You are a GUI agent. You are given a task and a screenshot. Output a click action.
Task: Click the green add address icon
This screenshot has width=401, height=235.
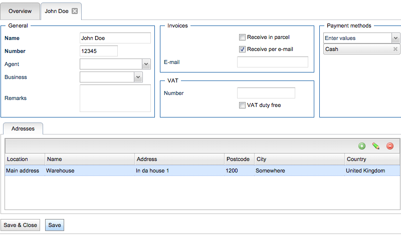362,146
